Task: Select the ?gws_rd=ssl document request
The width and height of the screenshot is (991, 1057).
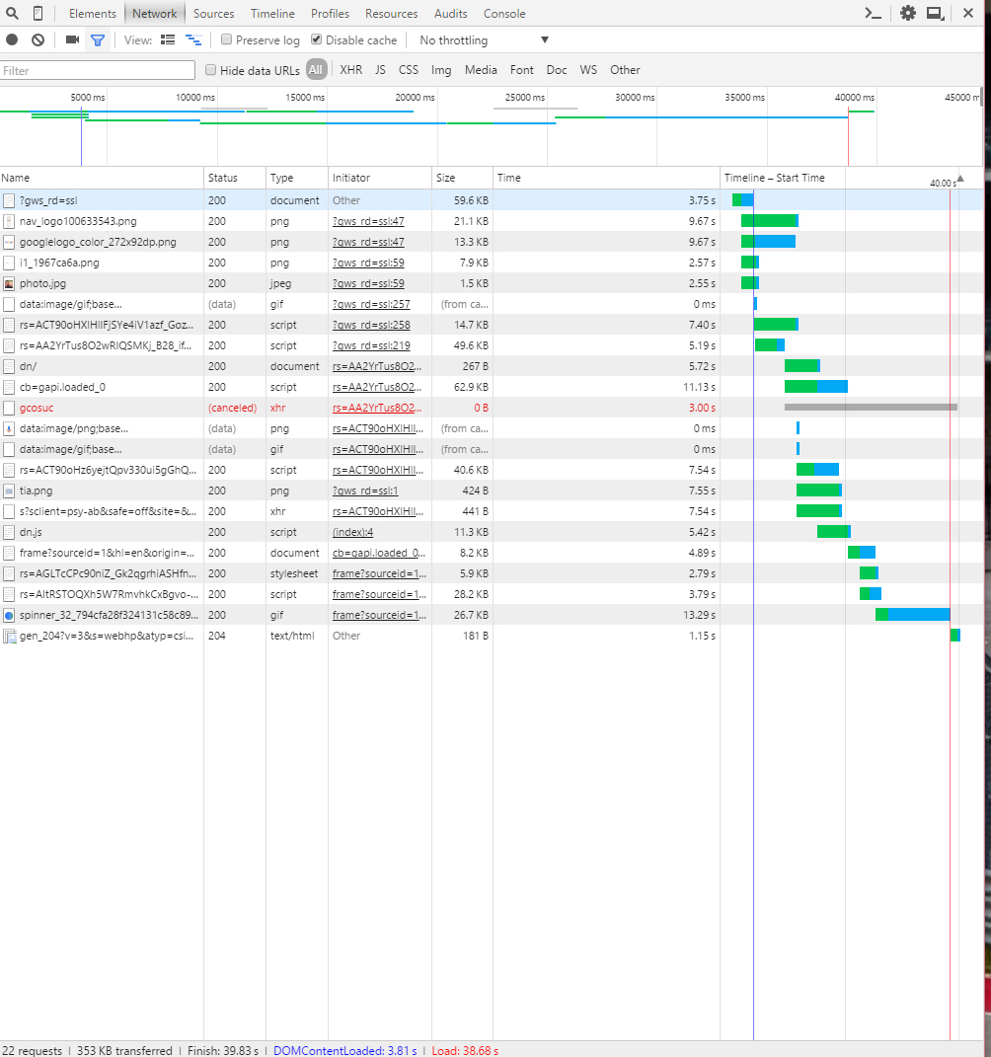Action: [x=492, y=200]
